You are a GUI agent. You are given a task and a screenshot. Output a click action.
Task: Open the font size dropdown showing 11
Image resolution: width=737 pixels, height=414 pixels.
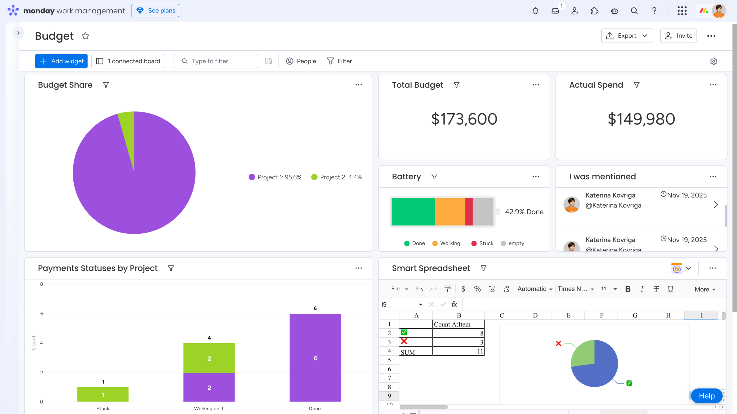pos(608,289)
